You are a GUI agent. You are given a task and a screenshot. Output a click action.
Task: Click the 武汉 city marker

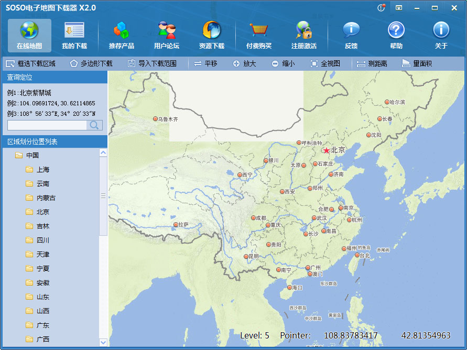[314, 218]
